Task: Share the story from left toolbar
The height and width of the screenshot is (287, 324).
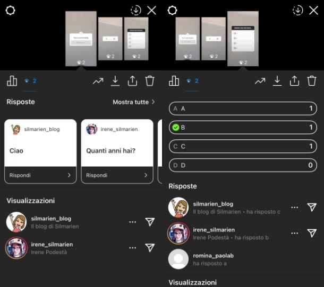Action: tap(132, 81)
